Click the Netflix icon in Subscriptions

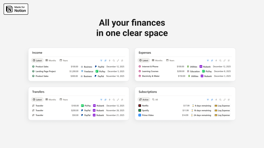coord(140,106)
